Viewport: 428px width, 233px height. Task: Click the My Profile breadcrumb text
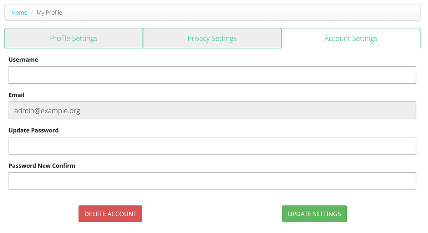click(49, 12)
